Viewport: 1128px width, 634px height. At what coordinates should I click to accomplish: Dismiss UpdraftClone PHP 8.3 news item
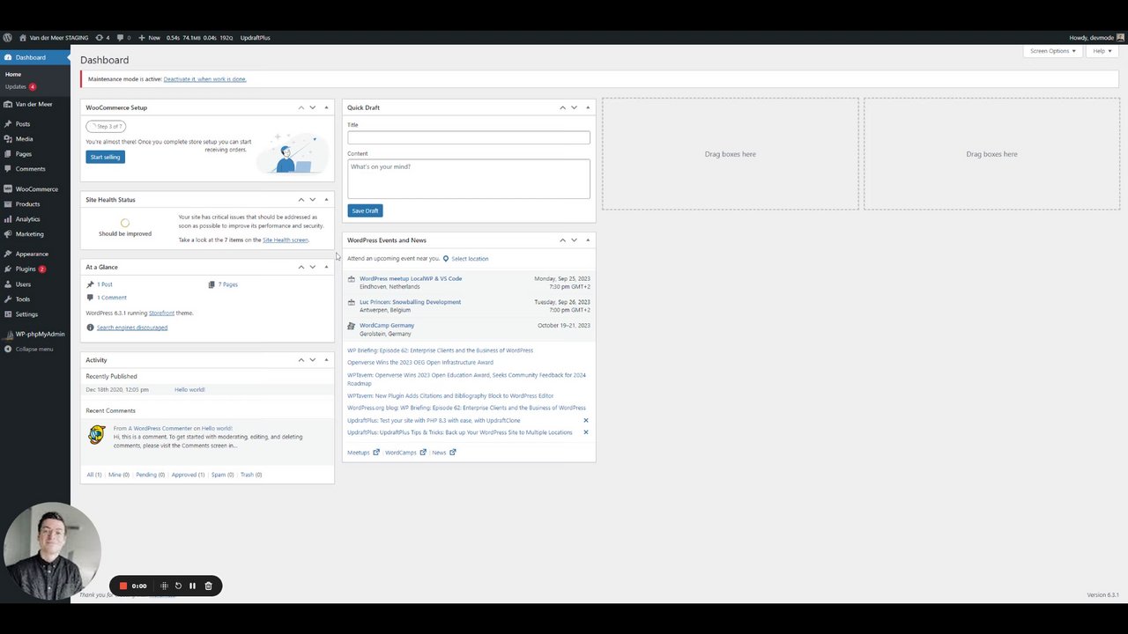[586, 420]
